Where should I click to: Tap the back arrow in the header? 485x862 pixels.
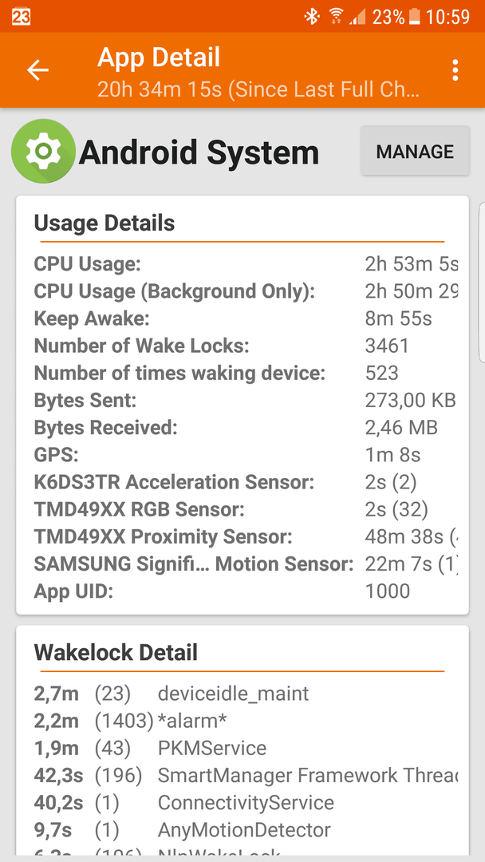click(x=38, y=70)
